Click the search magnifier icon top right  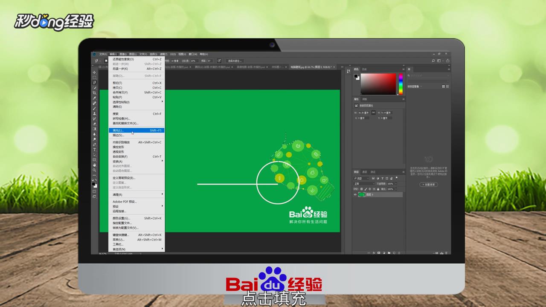(x=433, y=61)
